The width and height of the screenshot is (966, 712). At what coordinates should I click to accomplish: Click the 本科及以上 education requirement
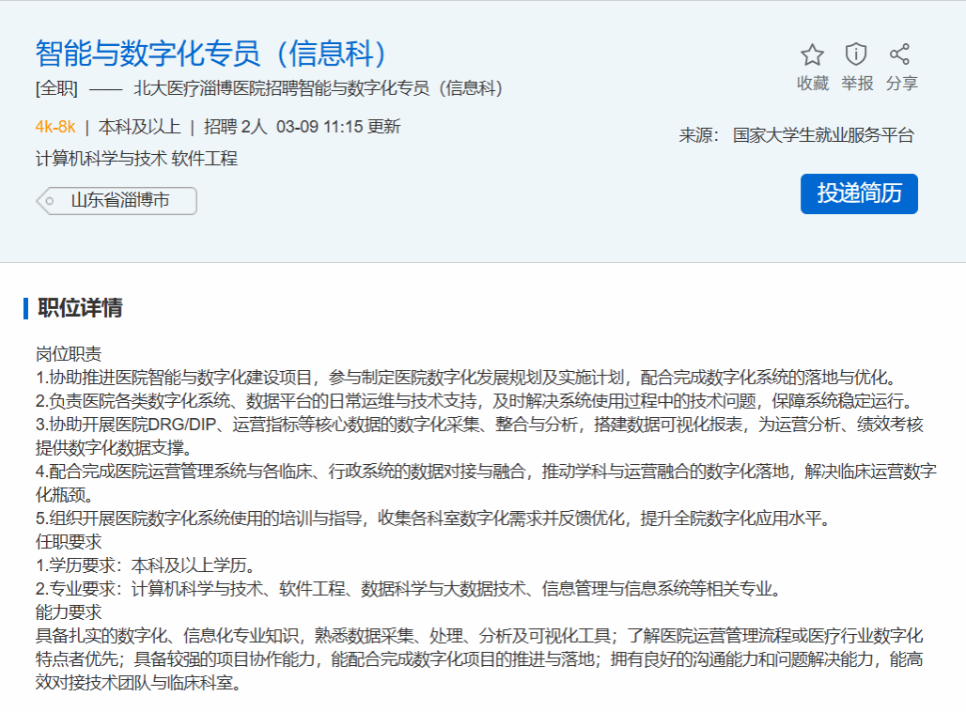[x=140, y=127]
